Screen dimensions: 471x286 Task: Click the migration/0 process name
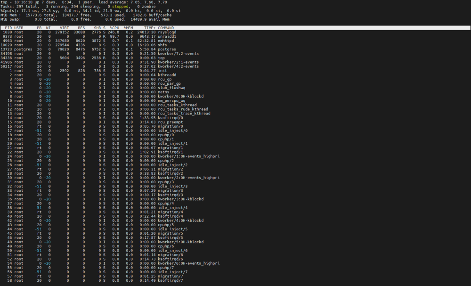pyautogui.click(x=171, y=126)
